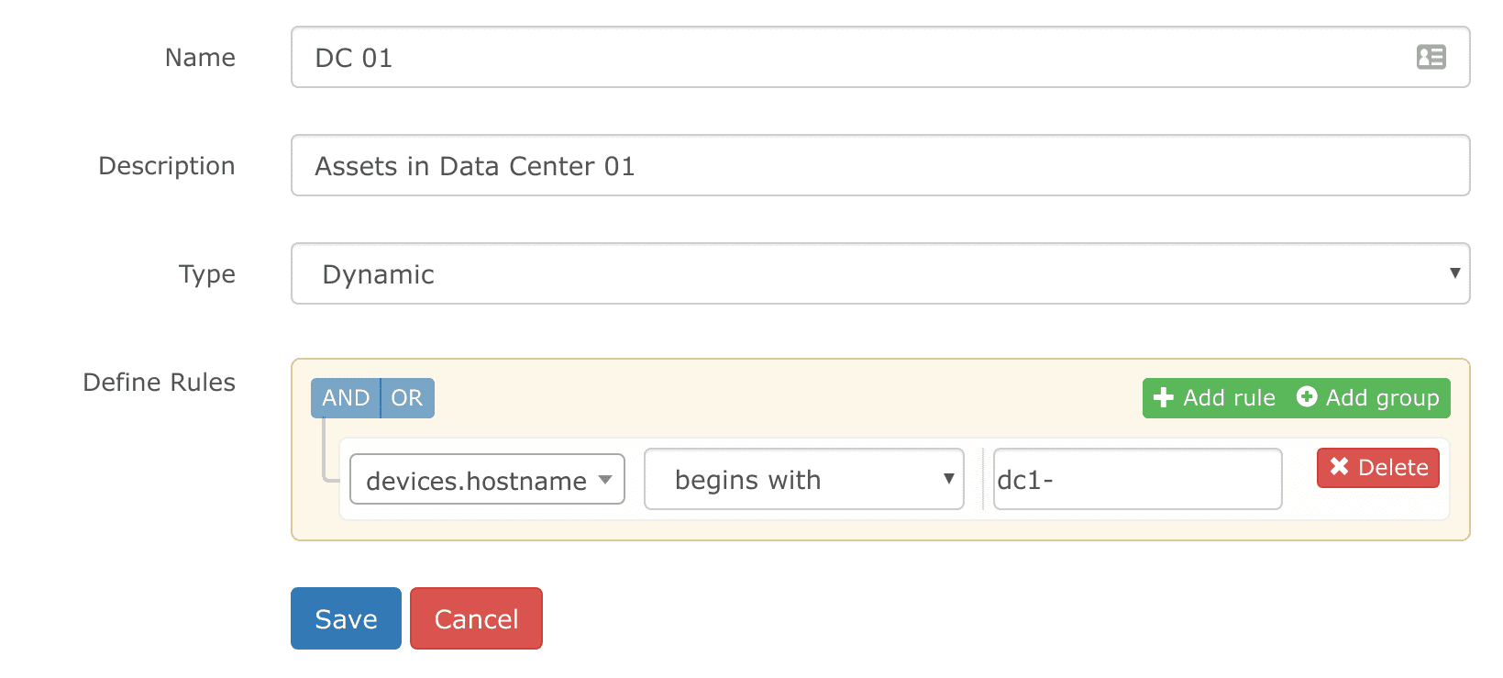Click the Define Rules label
1503x678 pixels.
pyautogui.click(x=159, y=382)
